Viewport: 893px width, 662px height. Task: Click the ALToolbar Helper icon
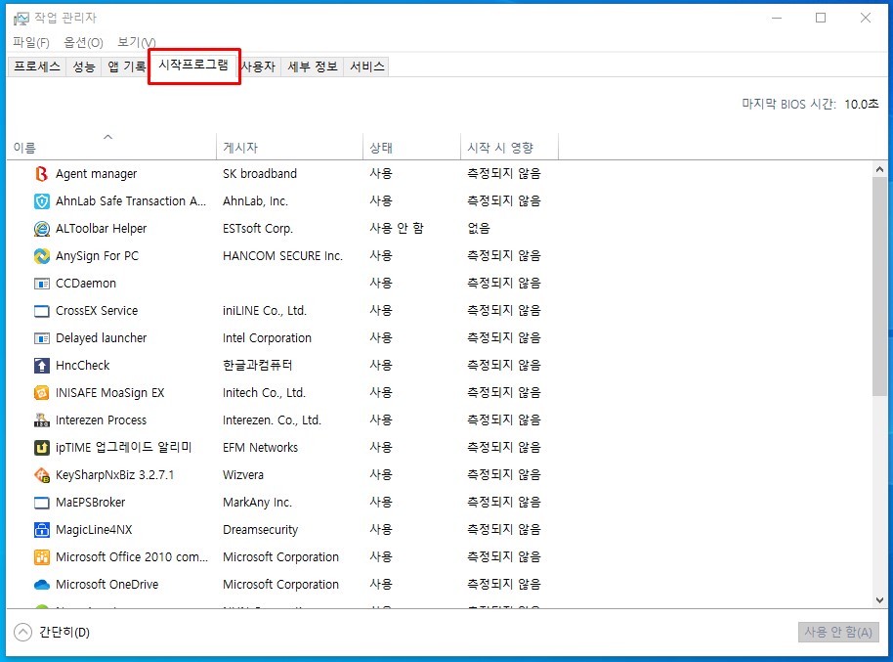pos(42,228)
